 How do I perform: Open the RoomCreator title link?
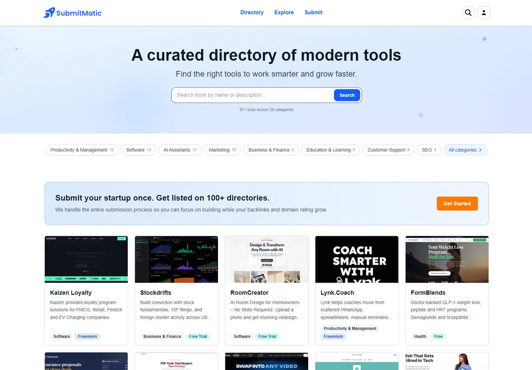pyautogui.click(x=249, y=293)
